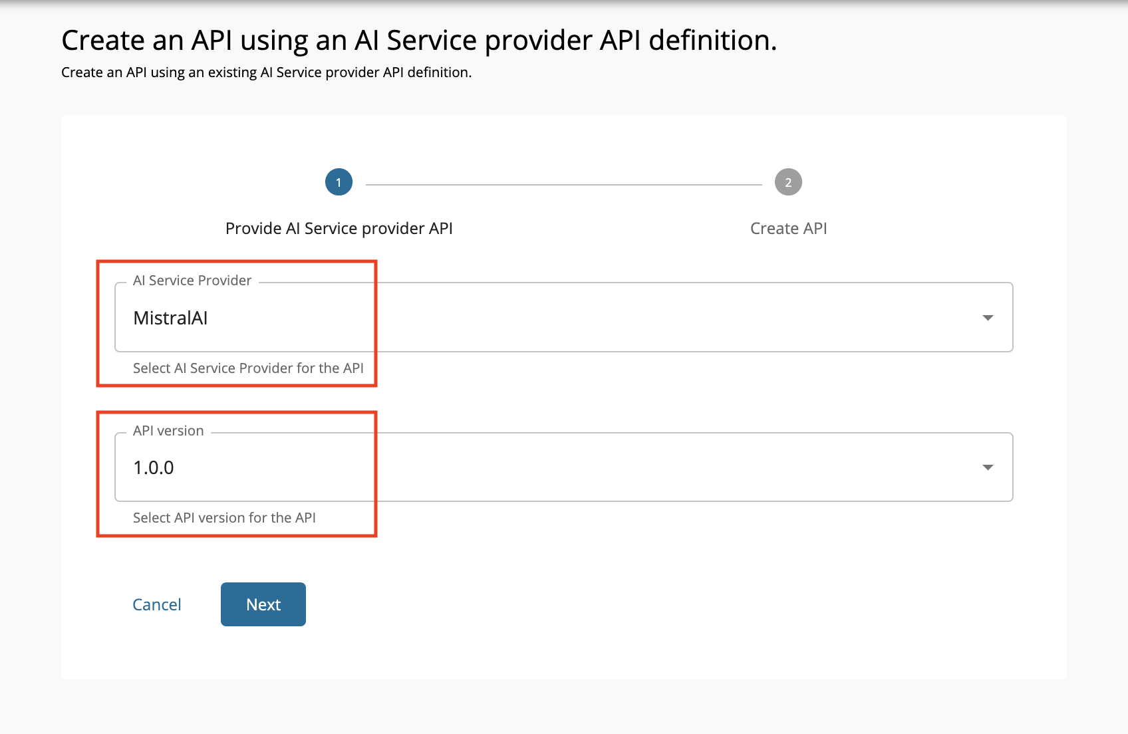This screenshot has height=734, width=1128.
Task: Click the Next button
Action: pos(263,604)
